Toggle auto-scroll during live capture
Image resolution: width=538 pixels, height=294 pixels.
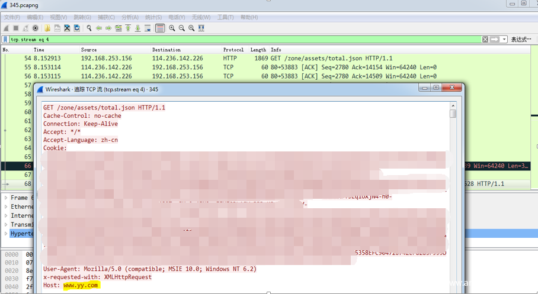pyautogui.click(x=148, y=28)
